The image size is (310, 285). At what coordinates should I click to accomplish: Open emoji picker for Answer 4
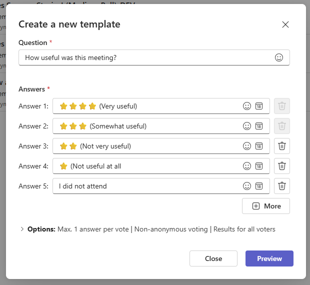click(x=246, y=166)
